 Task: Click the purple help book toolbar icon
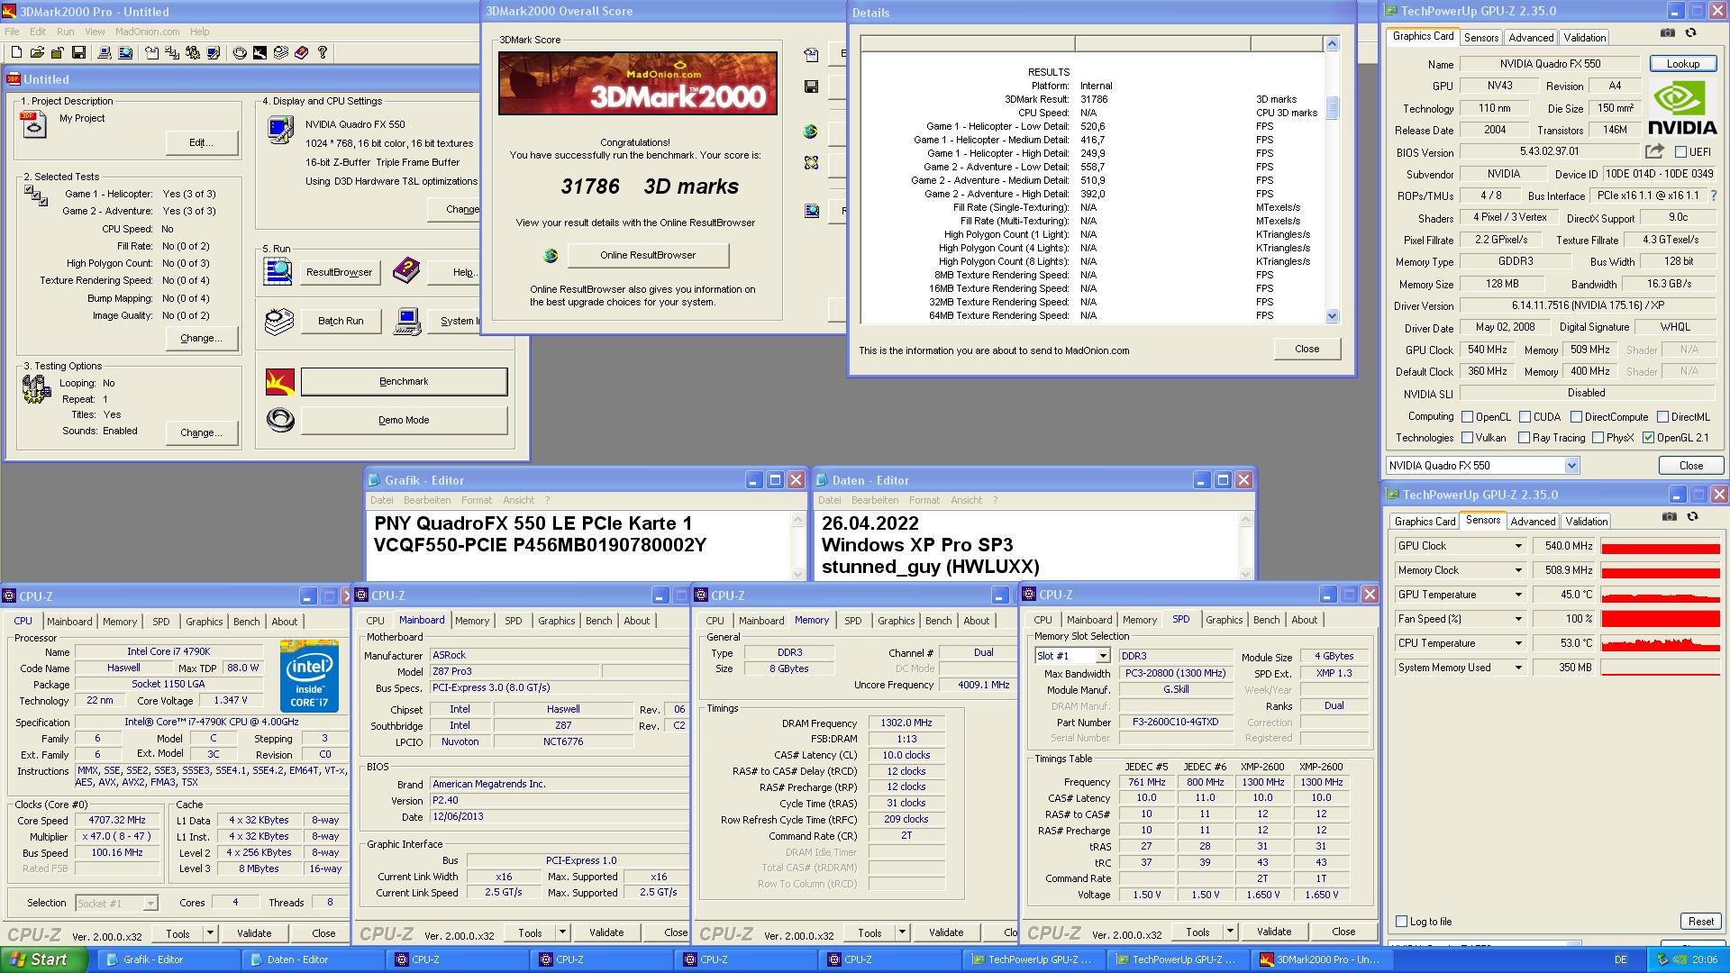(301, 52)
